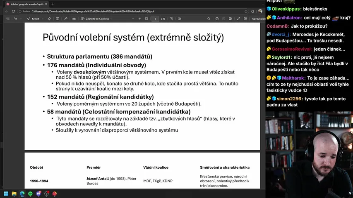Click the fit to width icon
The height and width of the screenshot is (198, 353).
coord(146,19)
